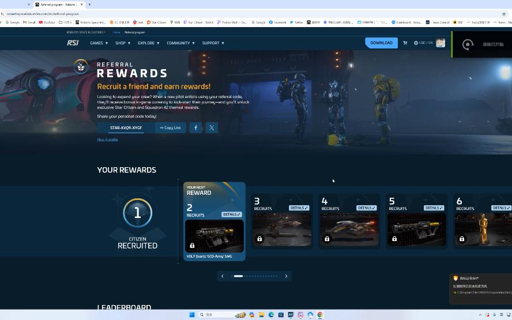Click the Roberts Space Industries breadcrumb
This screenshot has width=512, height=320.
pyautogui.click(x=85, y=32)
